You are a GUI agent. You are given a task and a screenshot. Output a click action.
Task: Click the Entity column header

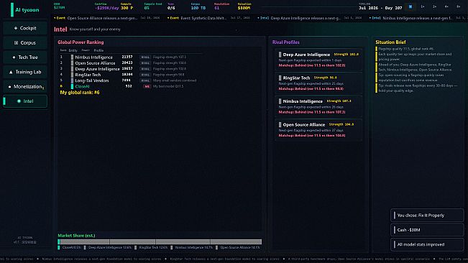coord(73,50)
